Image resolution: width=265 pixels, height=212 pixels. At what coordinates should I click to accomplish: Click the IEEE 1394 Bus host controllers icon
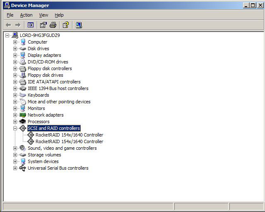coord(23,88)
